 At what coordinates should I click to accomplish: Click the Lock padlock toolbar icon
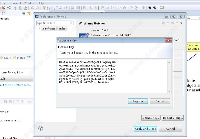[x=143, y=8]
